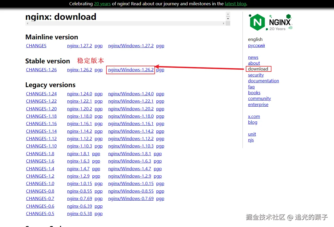Download nginx-1.20.2 source
This screenshot has width=334, height=227.
pyautogui.click(x=79, y=109)
